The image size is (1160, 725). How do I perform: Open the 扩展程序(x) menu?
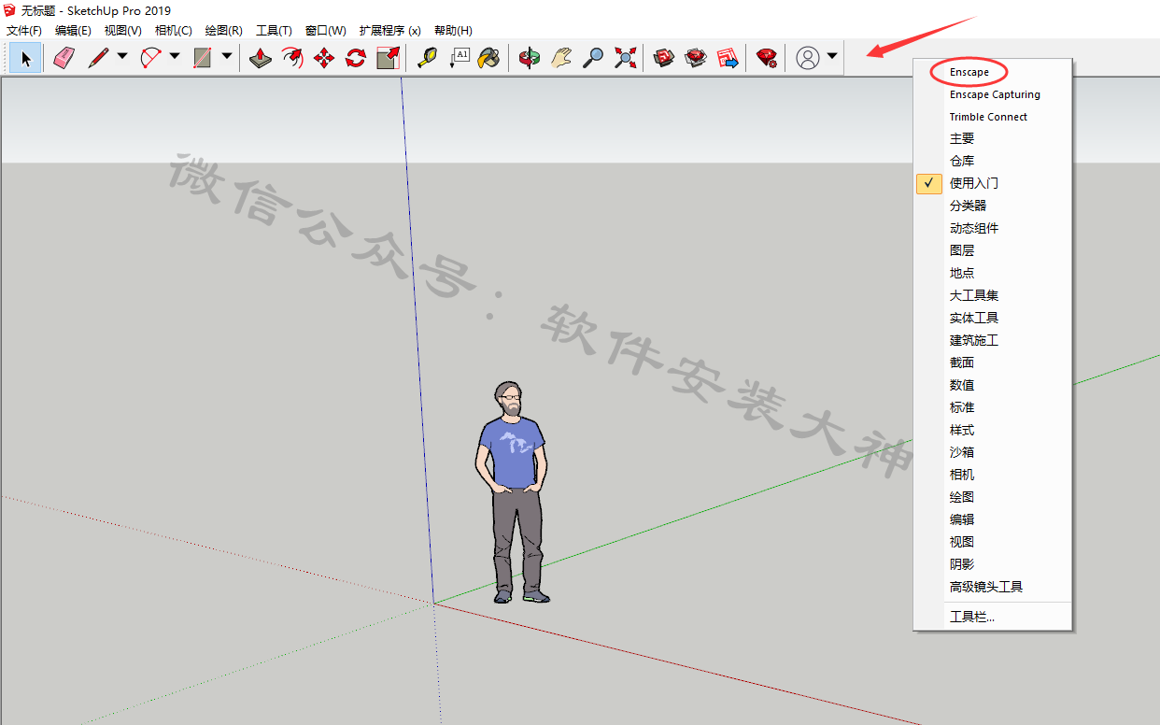pyautogui.click(x=390, y=30)
